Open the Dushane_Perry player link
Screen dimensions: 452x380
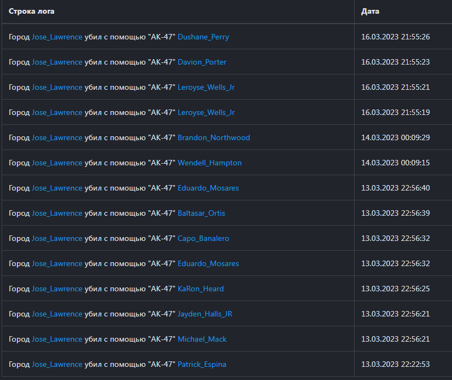tap(203, 37)
